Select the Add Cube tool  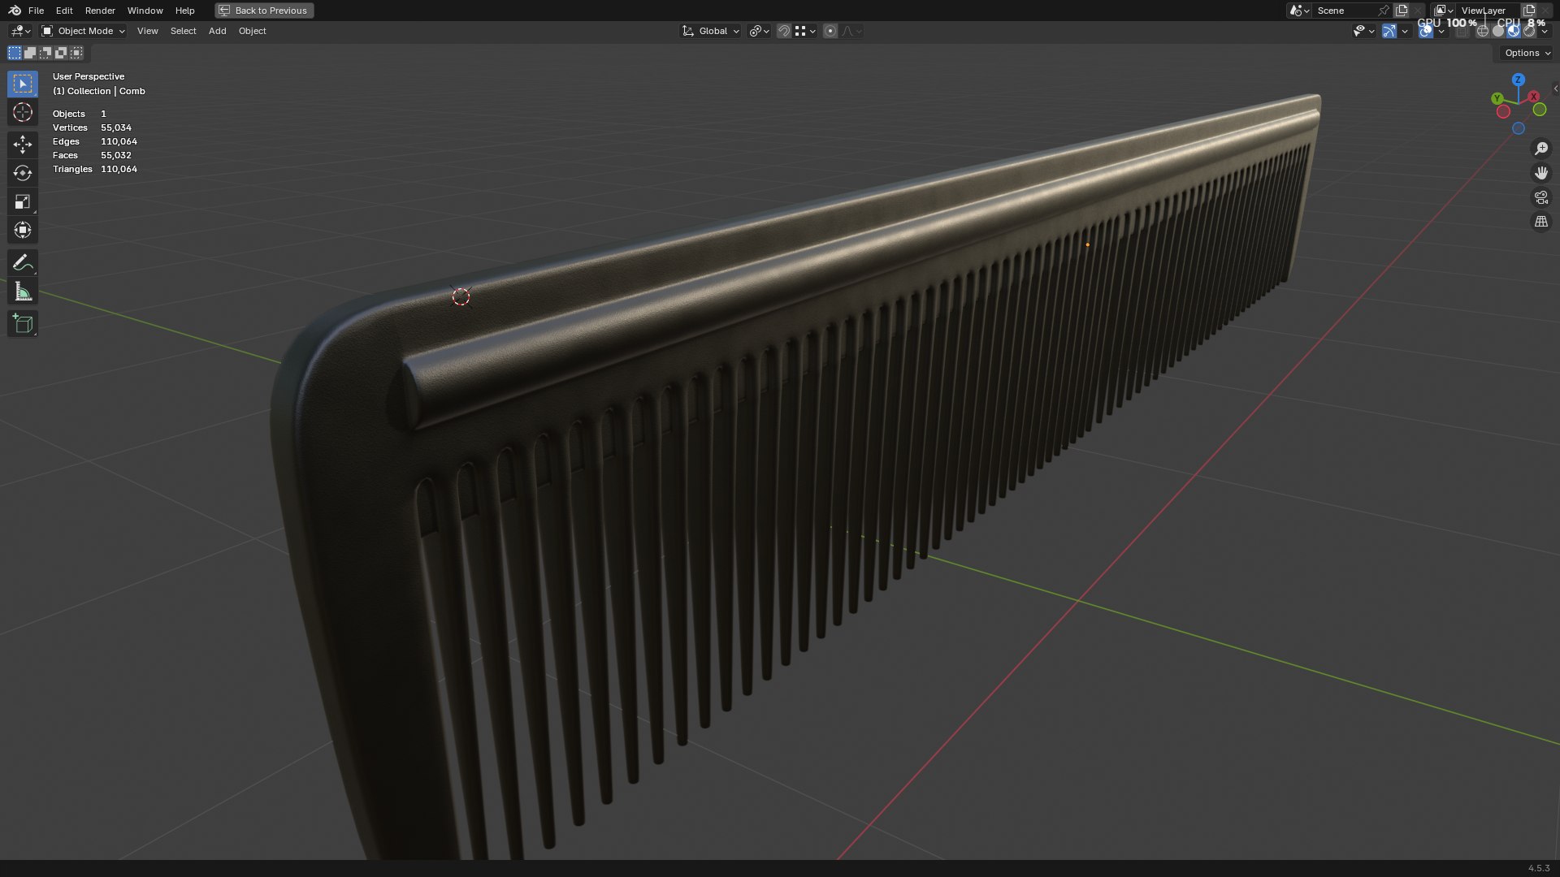click(x=23, y=323)
